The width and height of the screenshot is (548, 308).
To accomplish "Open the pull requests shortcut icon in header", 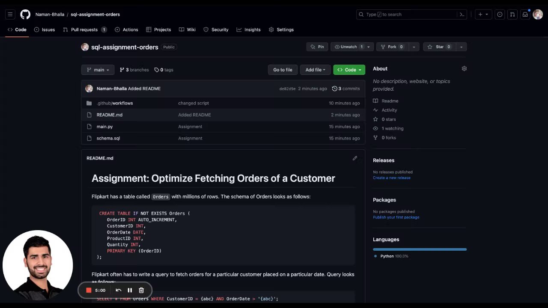I will pyautogui.click(x=512, y=15).
